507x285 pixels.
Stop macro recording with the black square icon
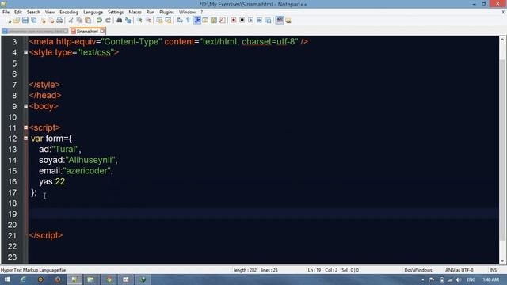[x=242, y=21]
